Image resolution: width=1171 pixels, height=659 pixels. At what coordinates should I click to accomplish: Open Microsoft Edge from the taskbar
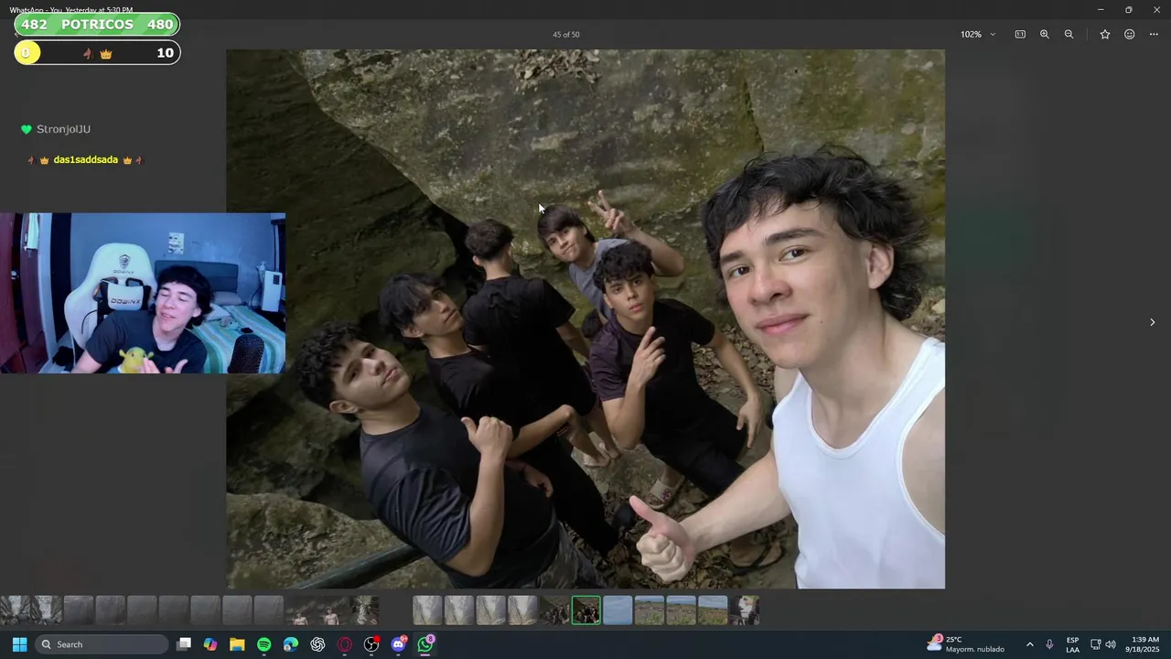[x=291, y=644]
